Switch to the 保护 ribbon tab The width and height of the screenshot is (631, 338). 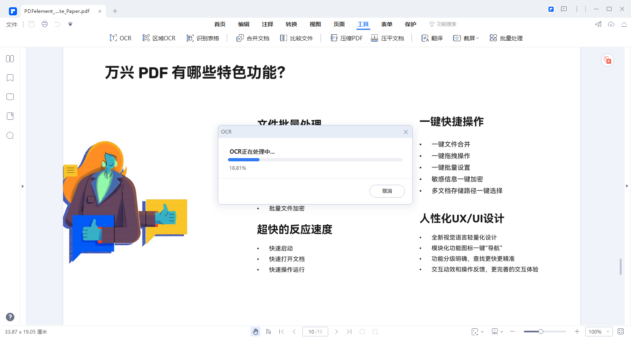coord(410,24)
